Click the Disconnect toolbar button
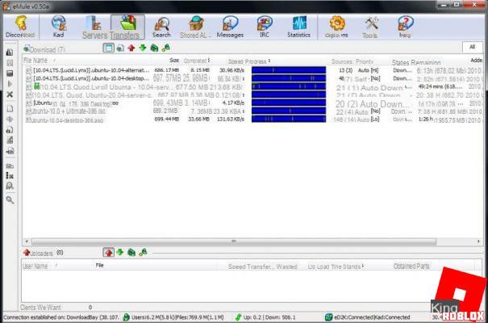The image size is (488, 323). [20, 27]
